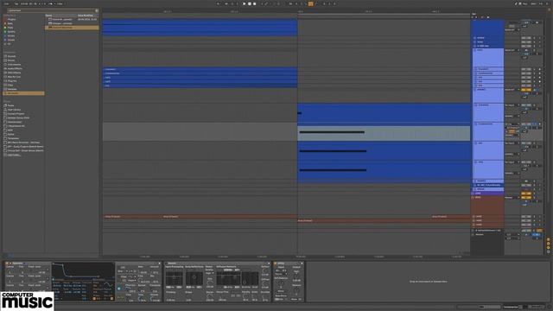Select the first result in browser list
This screenshot has height=311, width=553.
[x=73, y=19]
